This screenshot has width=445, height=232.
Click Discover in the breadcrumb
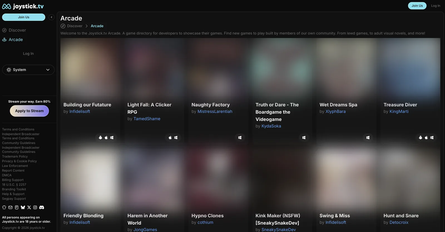75,26
